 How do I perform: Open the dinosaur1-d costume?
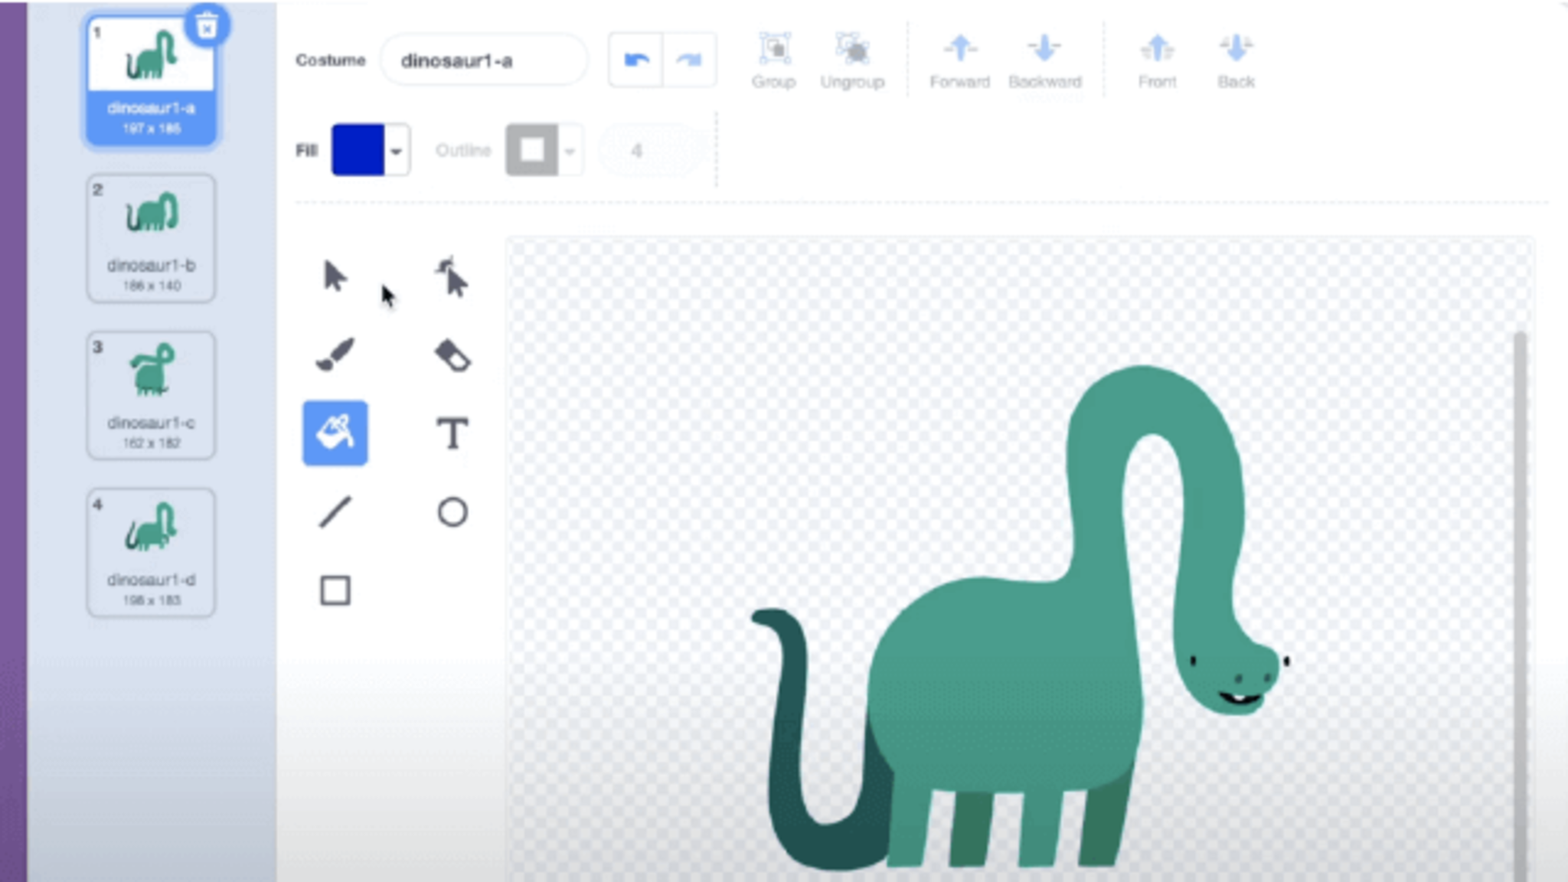click(x=151, y=552)
